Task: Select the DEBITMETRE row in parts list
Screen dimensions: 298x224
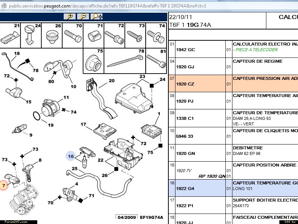Action: pyautogui.click(x=248, y=148)
